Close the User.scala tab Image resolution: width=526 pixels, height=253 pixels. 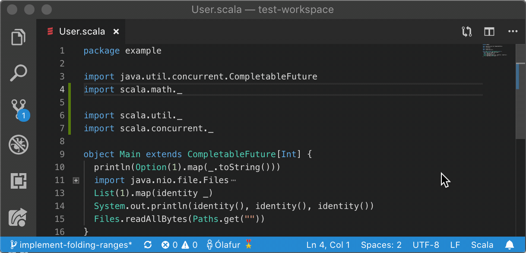pos(116,32)
